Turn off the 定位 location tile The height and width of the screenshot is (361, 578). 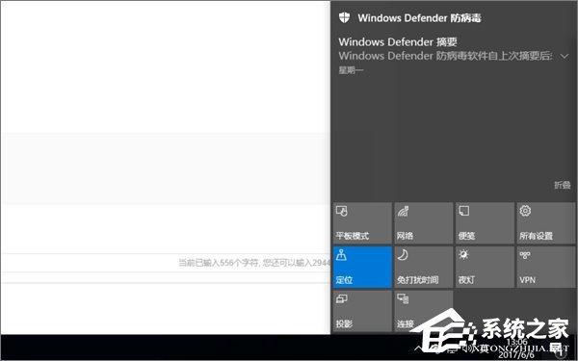click(362, 267)
